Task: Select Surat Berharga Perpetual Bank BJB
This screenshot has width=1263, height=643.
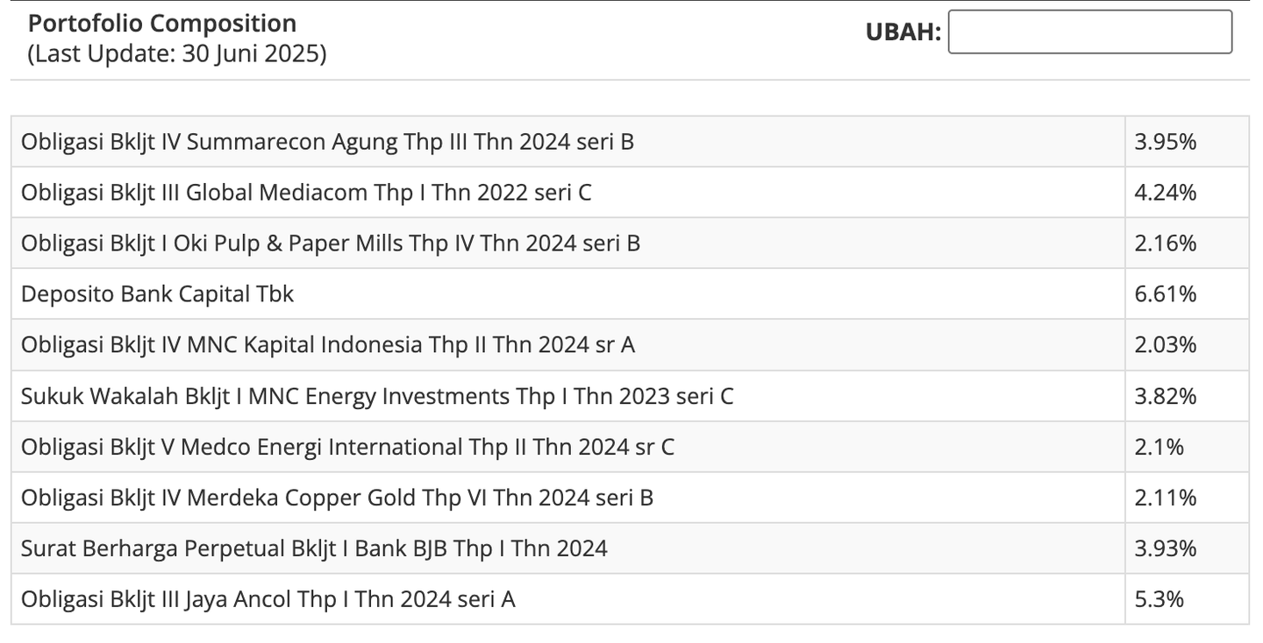Action: point(314,548)
